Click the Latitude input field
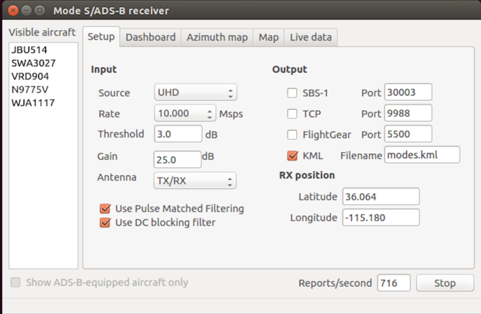 pyautogui.click(x=380, y=197)
